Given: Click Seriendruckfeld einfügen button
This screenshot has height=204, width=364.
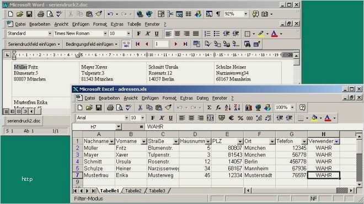Looking at the screenshot, I should click(34, 44).
